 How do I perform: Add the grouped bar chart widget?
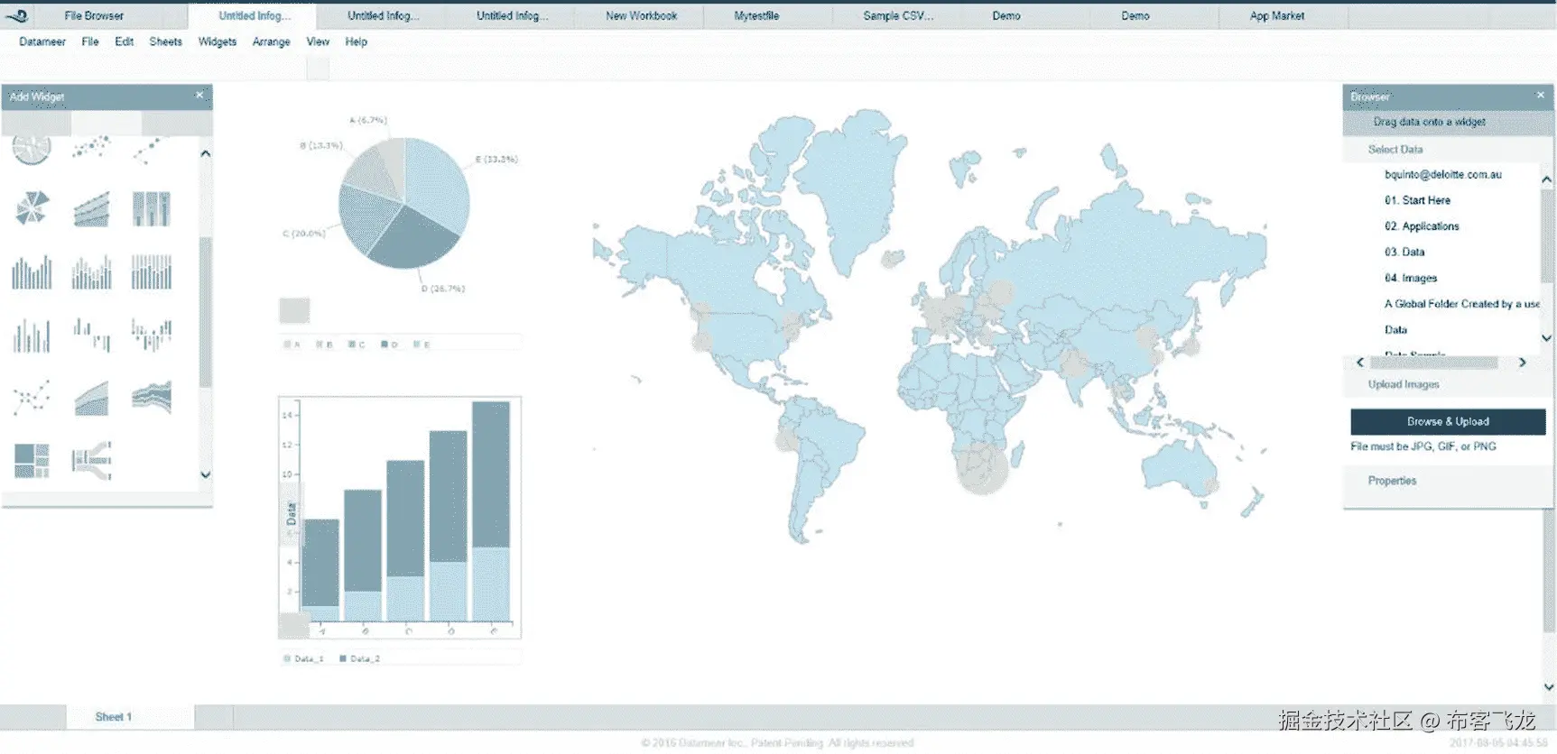pyautogui.click(x=32, y=271)
